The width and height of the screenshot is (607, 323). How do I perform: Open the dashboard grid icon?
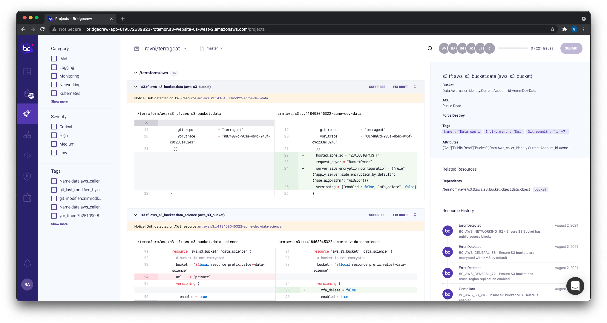coord(27,72)
